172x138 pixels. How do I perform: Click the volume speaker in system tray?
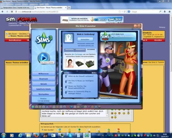[154, 136]
